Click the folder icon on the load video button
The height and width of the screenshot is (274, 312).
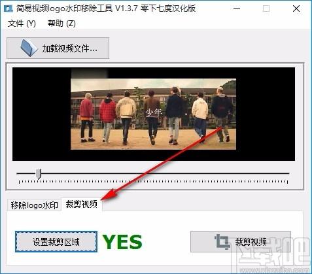coord(29,48)
